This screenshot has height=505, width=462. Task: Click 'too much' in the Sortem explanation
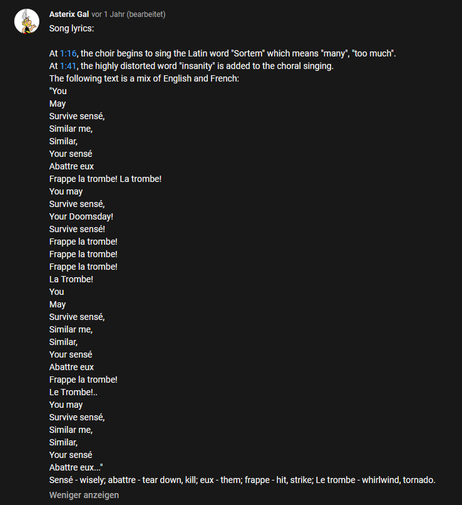[x=373, y=54]
